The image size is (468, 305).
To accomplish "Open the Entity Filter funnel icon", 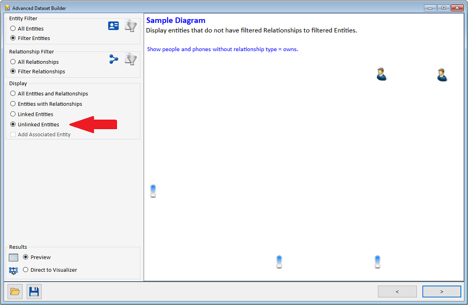I will click(130, 26).
